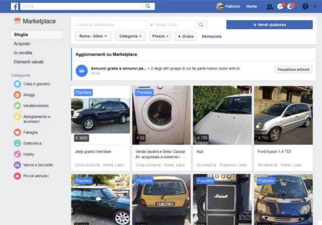Open the friend requests icon
Image resolution: width=322 pixels, height=225 pixels.
click(270, 7)
